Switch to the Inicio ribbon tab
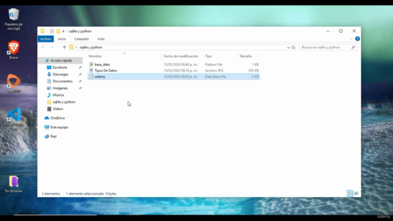 [x=61, y=39]
